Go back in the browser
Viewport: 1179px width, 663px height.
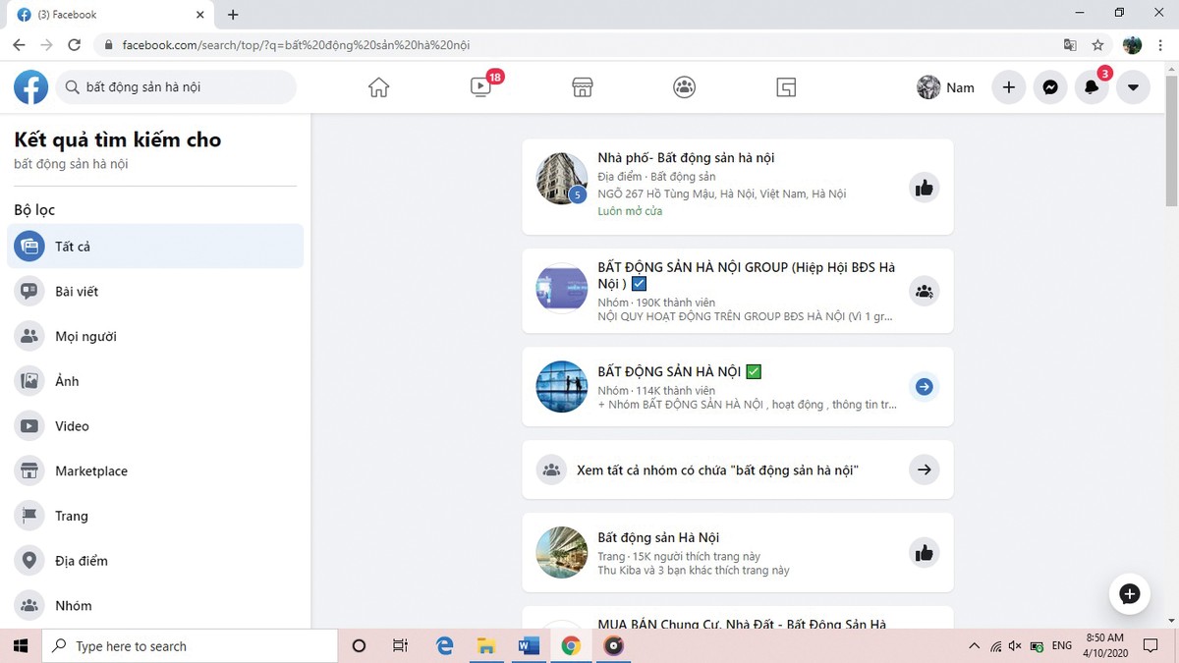click(x=19, y=45)
